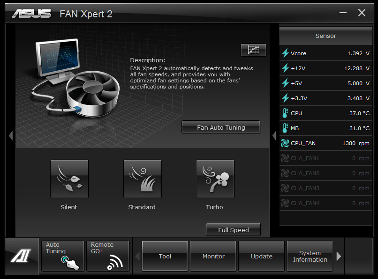This screenshot has width=378, height=279.
Task: Select the Silent fan profile icon
Action: tap(69, 178)
